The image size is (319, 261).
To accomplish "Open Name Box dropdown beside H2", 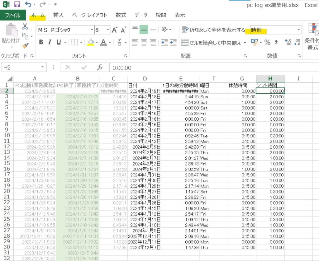I will tap(42, 67).
